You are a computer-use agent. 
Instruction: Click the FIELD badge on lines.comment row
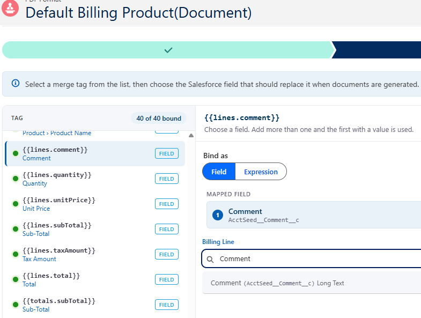click(167, 153)
